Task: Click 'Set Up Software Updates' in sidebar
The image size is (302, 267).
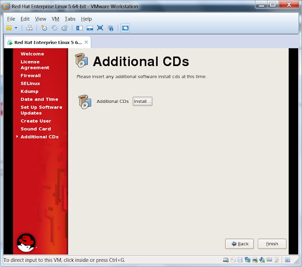Action: click(x=42, y=110)
